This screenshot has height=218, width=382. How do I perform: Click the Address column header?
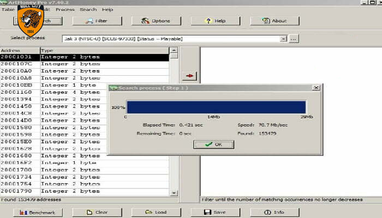[20, 50]
